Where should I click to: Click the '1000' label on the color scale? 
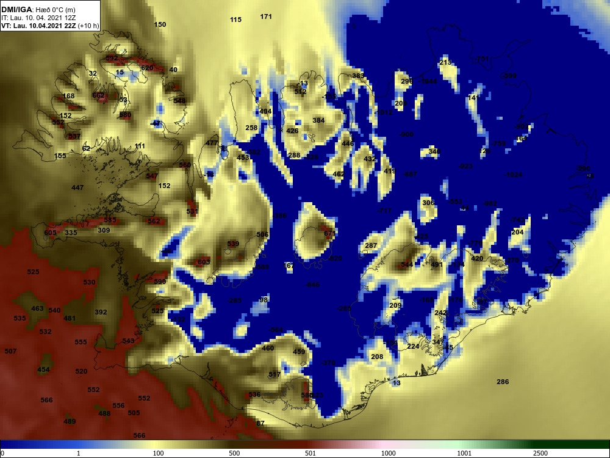click(x=388, y=453)
